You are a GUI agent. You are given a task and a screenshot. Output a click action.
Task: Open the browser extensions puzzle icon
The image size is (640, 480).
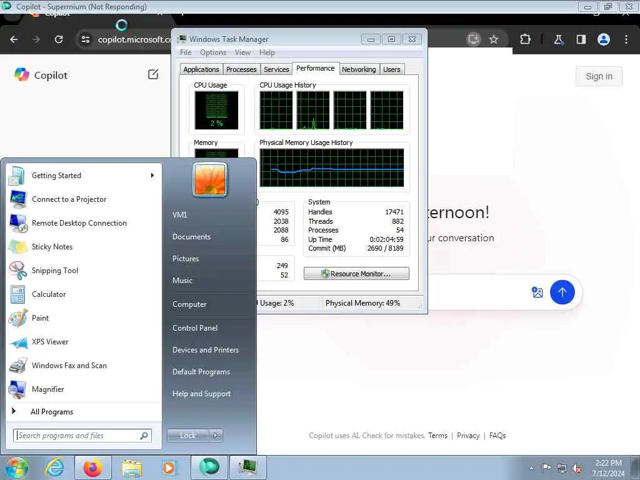click(x=525, y=39)
